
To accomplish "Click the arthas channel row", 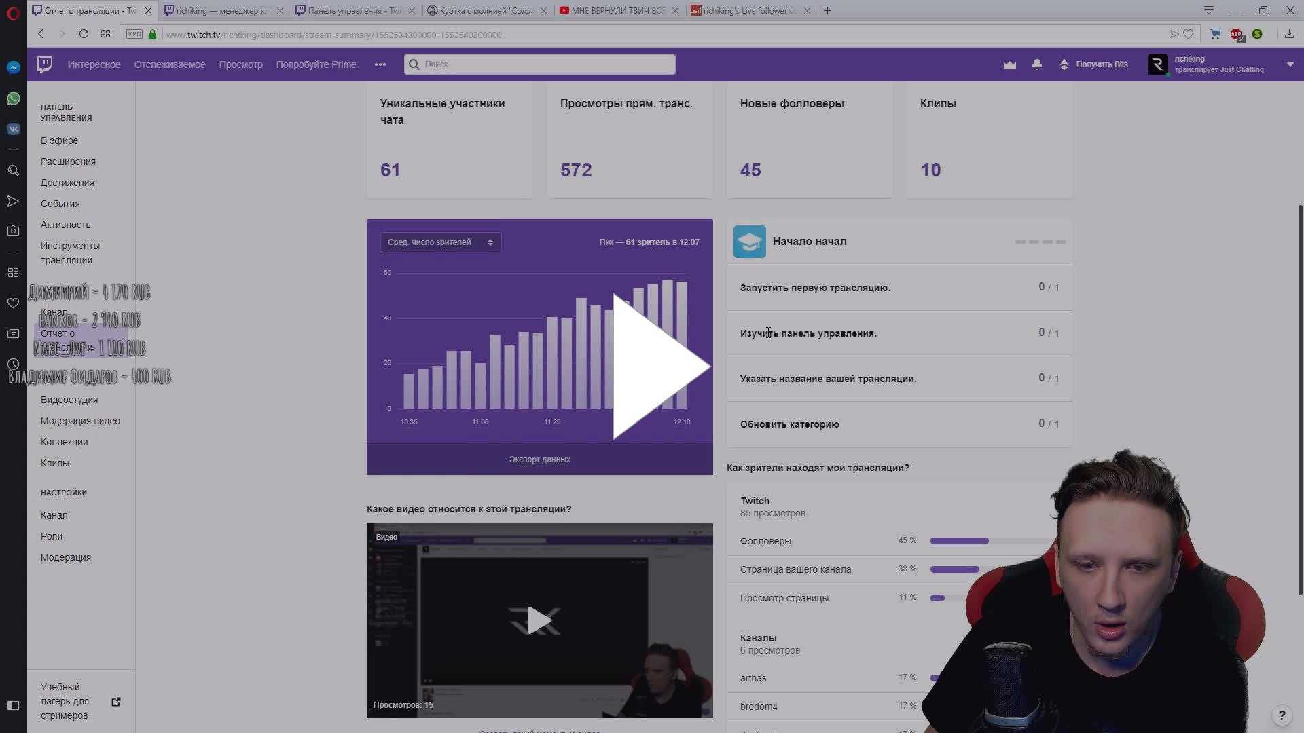I will point(835,678).
